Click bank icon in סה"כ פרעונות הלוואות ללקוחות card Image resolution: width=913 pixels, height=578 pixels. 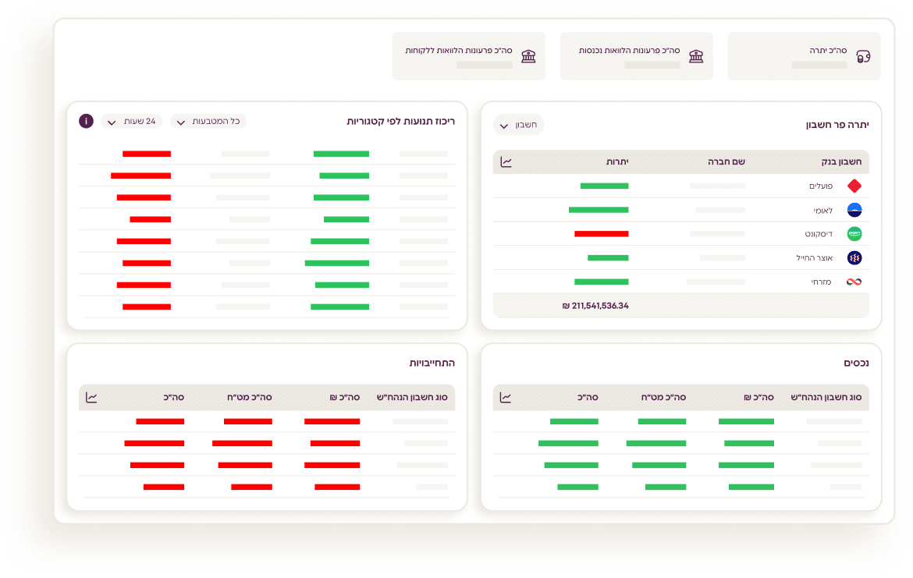click(x=528, y=56)
